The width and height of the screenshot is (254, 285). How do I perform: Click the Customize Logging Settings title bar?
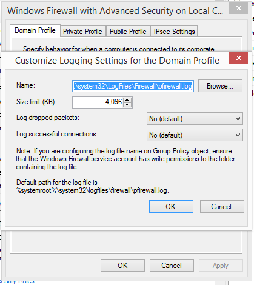pyautogui.click(x=117, y=61)
